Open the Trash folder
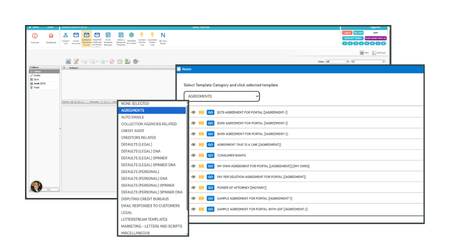Screen dimensions: 450x250 [x=44, y=87]
